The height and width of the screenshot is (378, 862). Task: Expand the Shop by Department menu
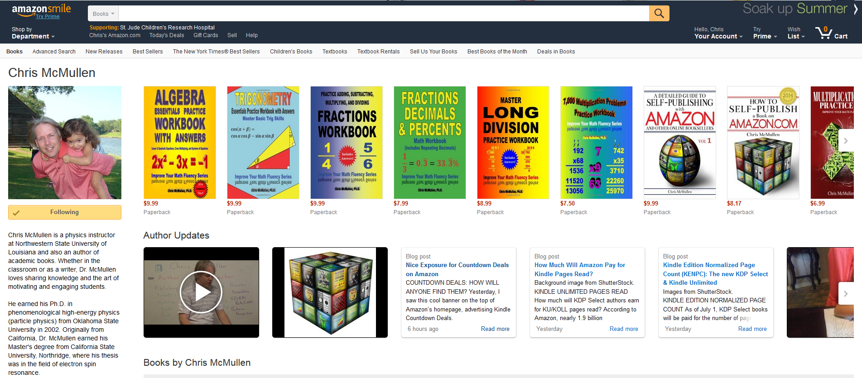tap(33, 33)
